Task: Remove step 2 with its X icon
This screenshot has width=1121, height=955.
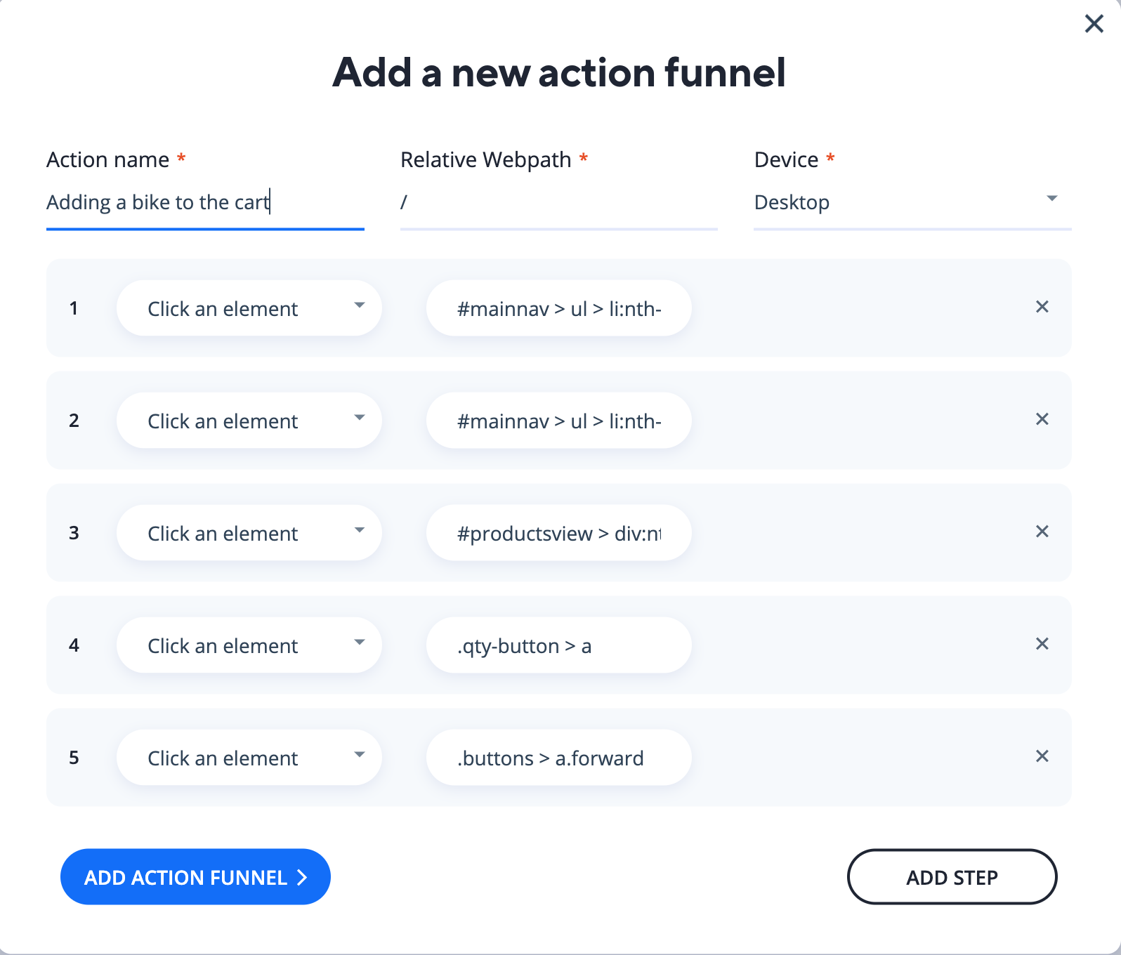Action: pos(1042,419)
